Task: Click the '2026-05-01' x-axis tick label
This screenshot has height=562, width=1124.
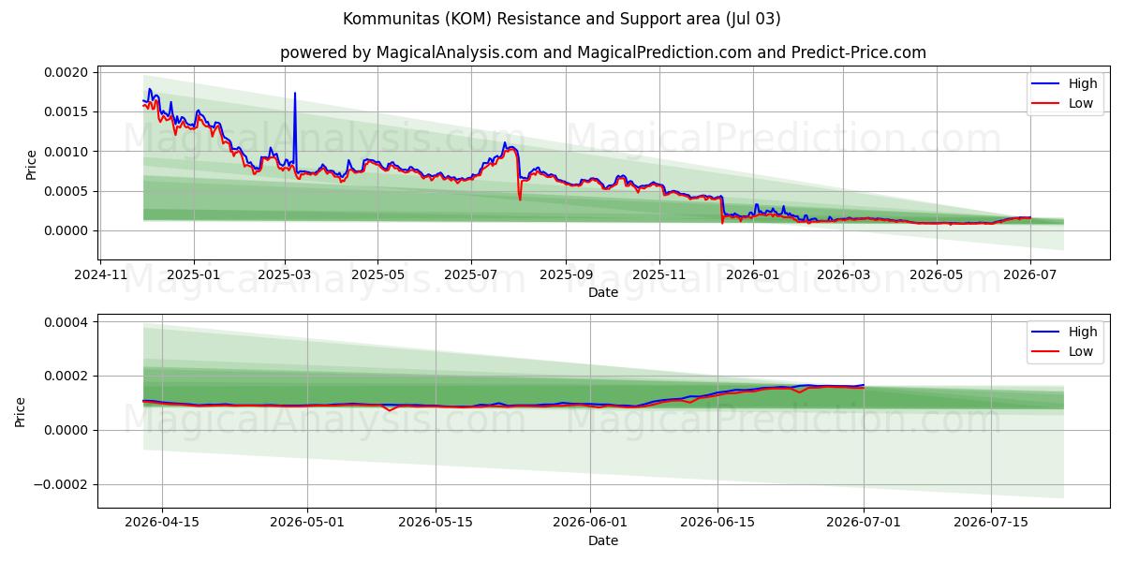Action: (x=308, y=523)
